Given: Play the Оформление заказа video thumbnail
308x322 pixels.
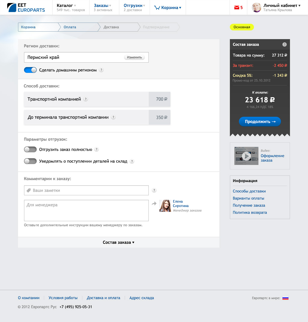Looking at the screenshot, I should (246, 156).
